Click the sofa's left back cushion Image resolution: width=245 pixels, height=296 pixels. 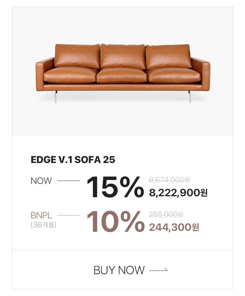coord(77,56)
